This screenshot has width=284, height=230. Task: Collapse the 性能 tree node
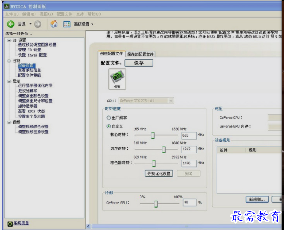coord(9,61)
